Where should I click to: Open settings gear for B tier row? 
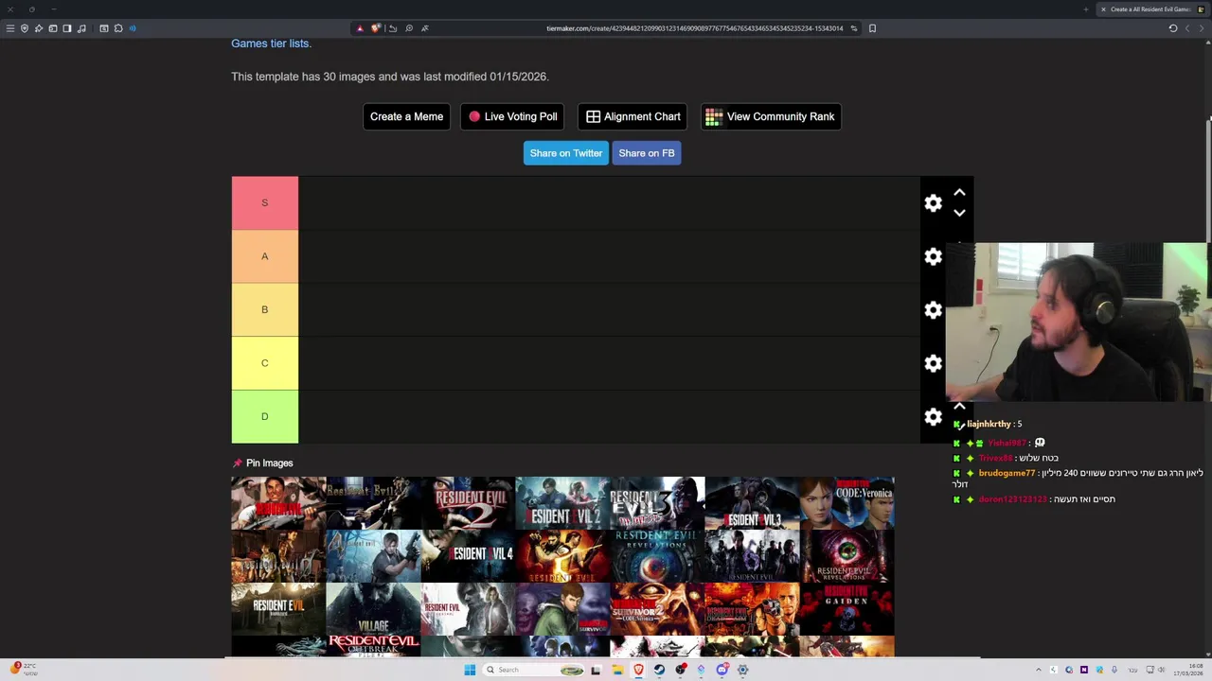coord(933,310)
